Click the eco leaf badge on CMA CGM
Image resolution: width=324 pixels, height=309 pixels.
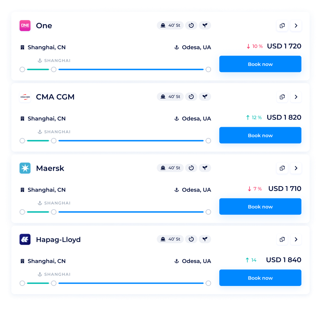pos(205,97)
